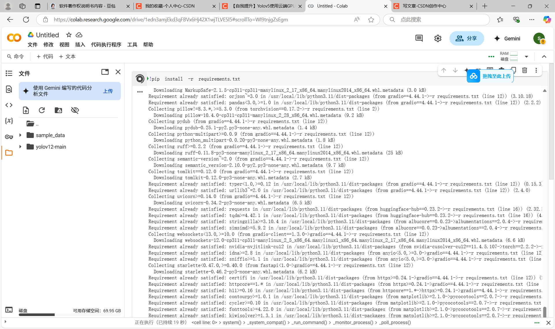Open the 工具 menu
Viewport: 555px width, 329px height.
click(x=132, y=44)
